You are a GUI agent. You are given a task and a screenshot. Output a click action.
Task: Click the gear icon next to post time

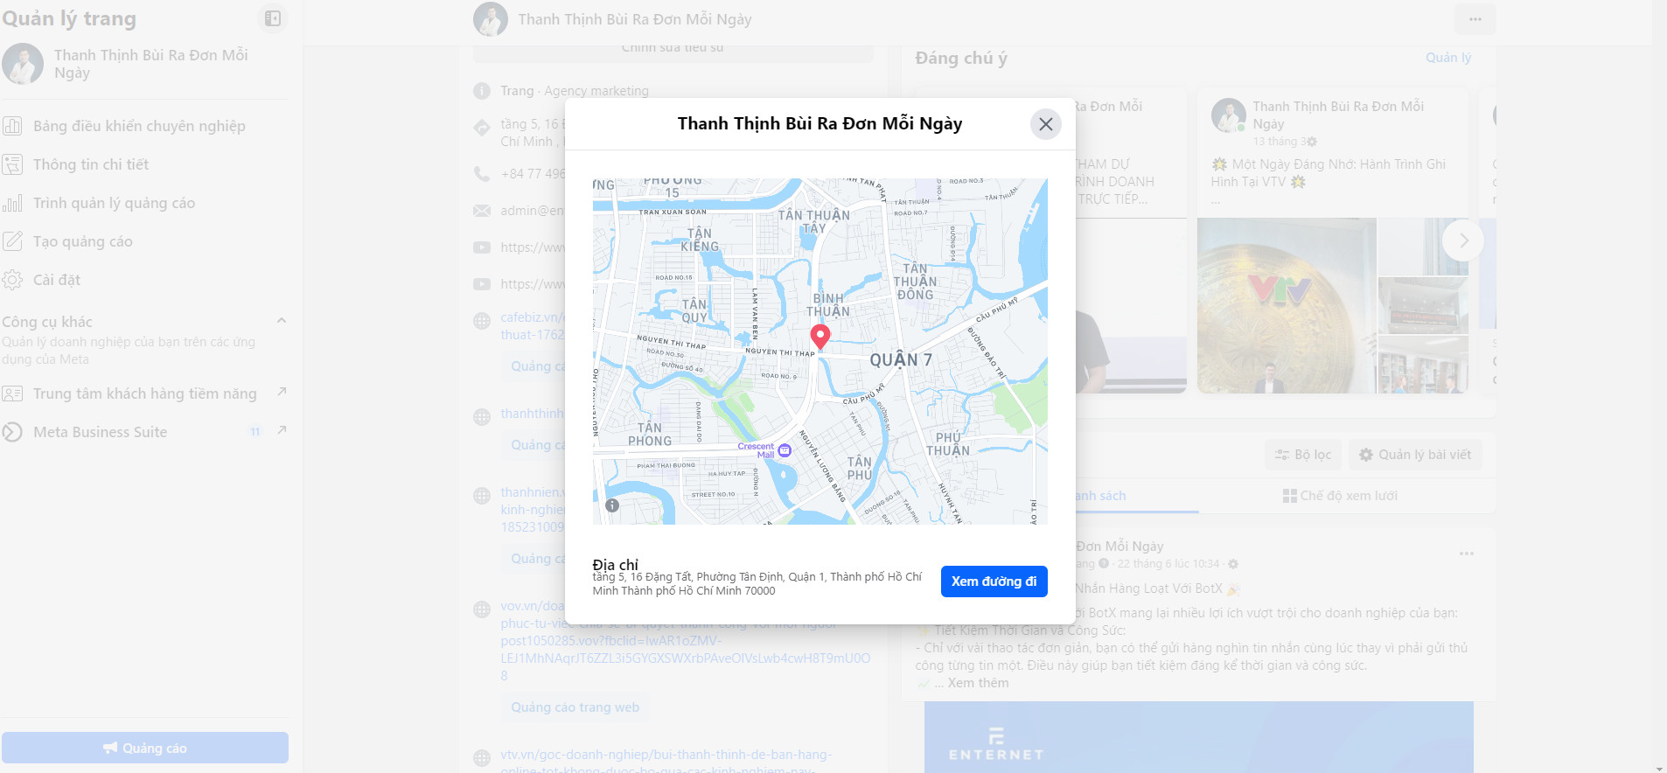(1233, 564)
